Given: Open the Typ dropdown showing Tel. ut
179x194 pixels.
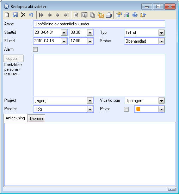Looking at the screenshot, I should pos(144,33).
